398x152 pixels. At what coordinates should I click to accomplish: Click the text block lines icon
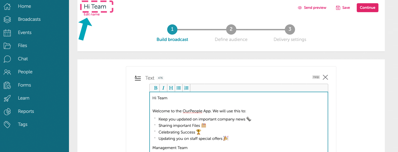[138, 78]
